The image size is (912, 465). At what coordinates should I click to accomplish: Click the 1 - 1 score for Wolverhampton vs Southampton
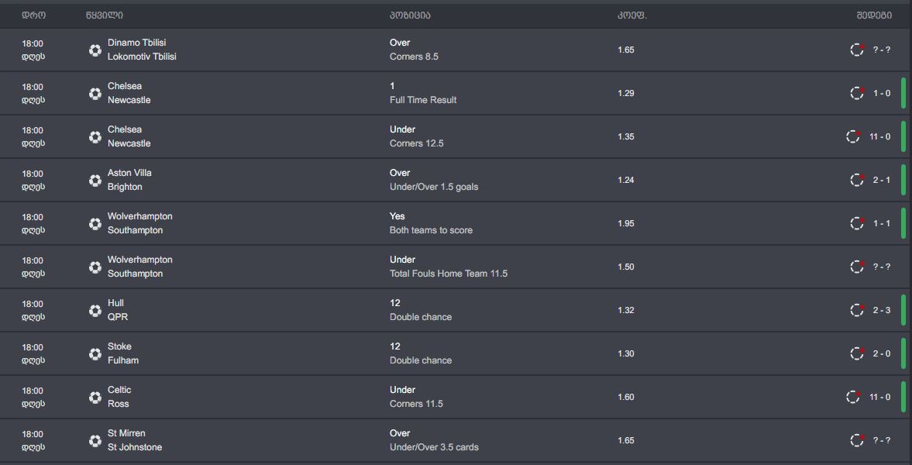(882, 223)
